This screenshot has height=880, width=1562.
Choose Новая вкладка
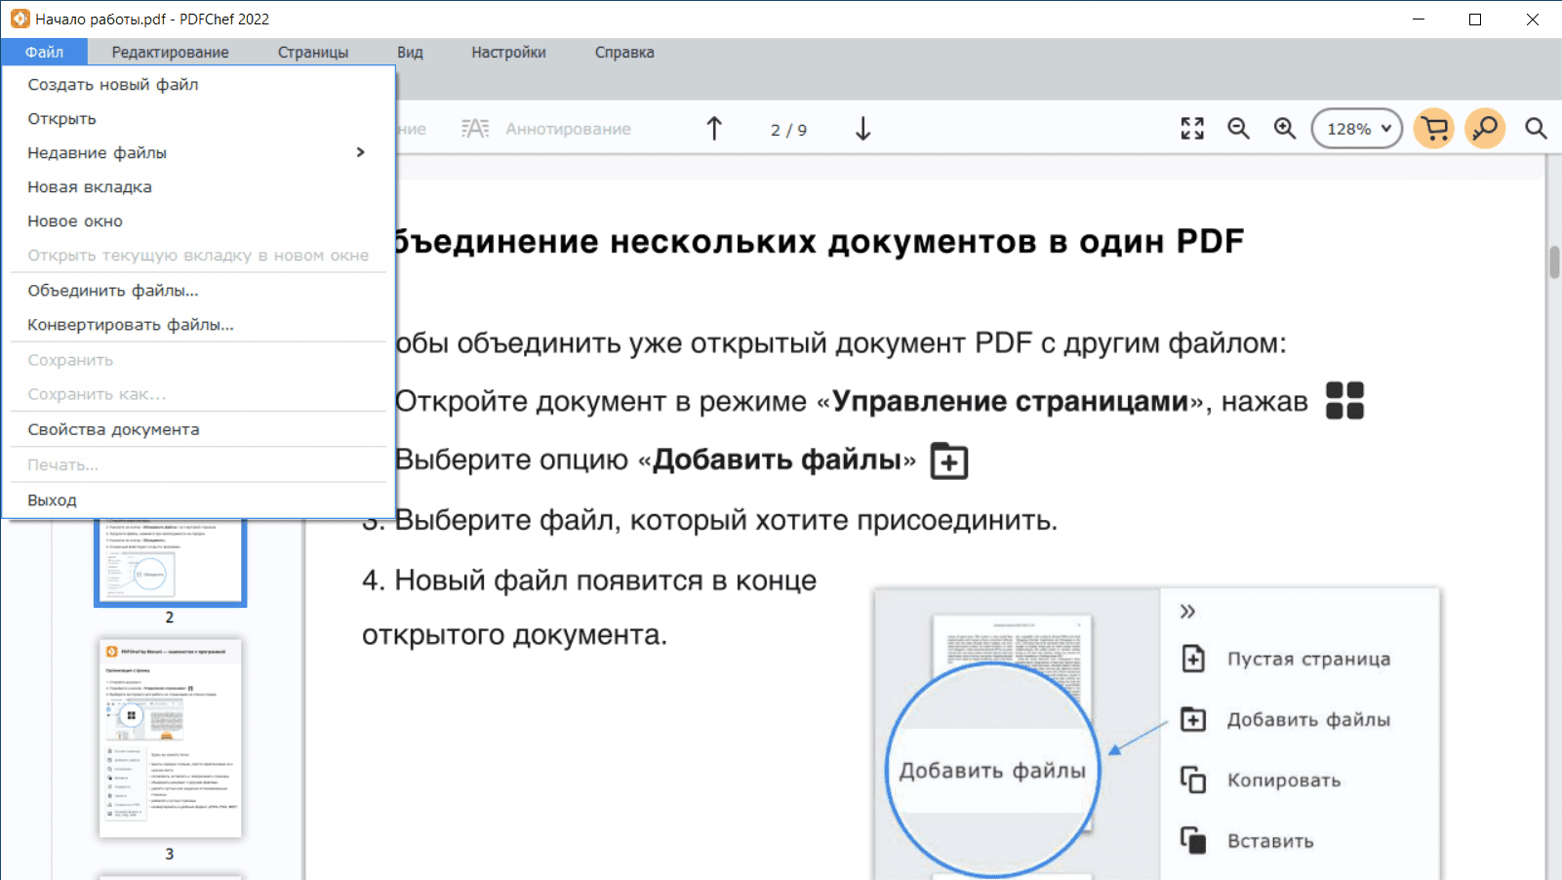coord(198,187)
